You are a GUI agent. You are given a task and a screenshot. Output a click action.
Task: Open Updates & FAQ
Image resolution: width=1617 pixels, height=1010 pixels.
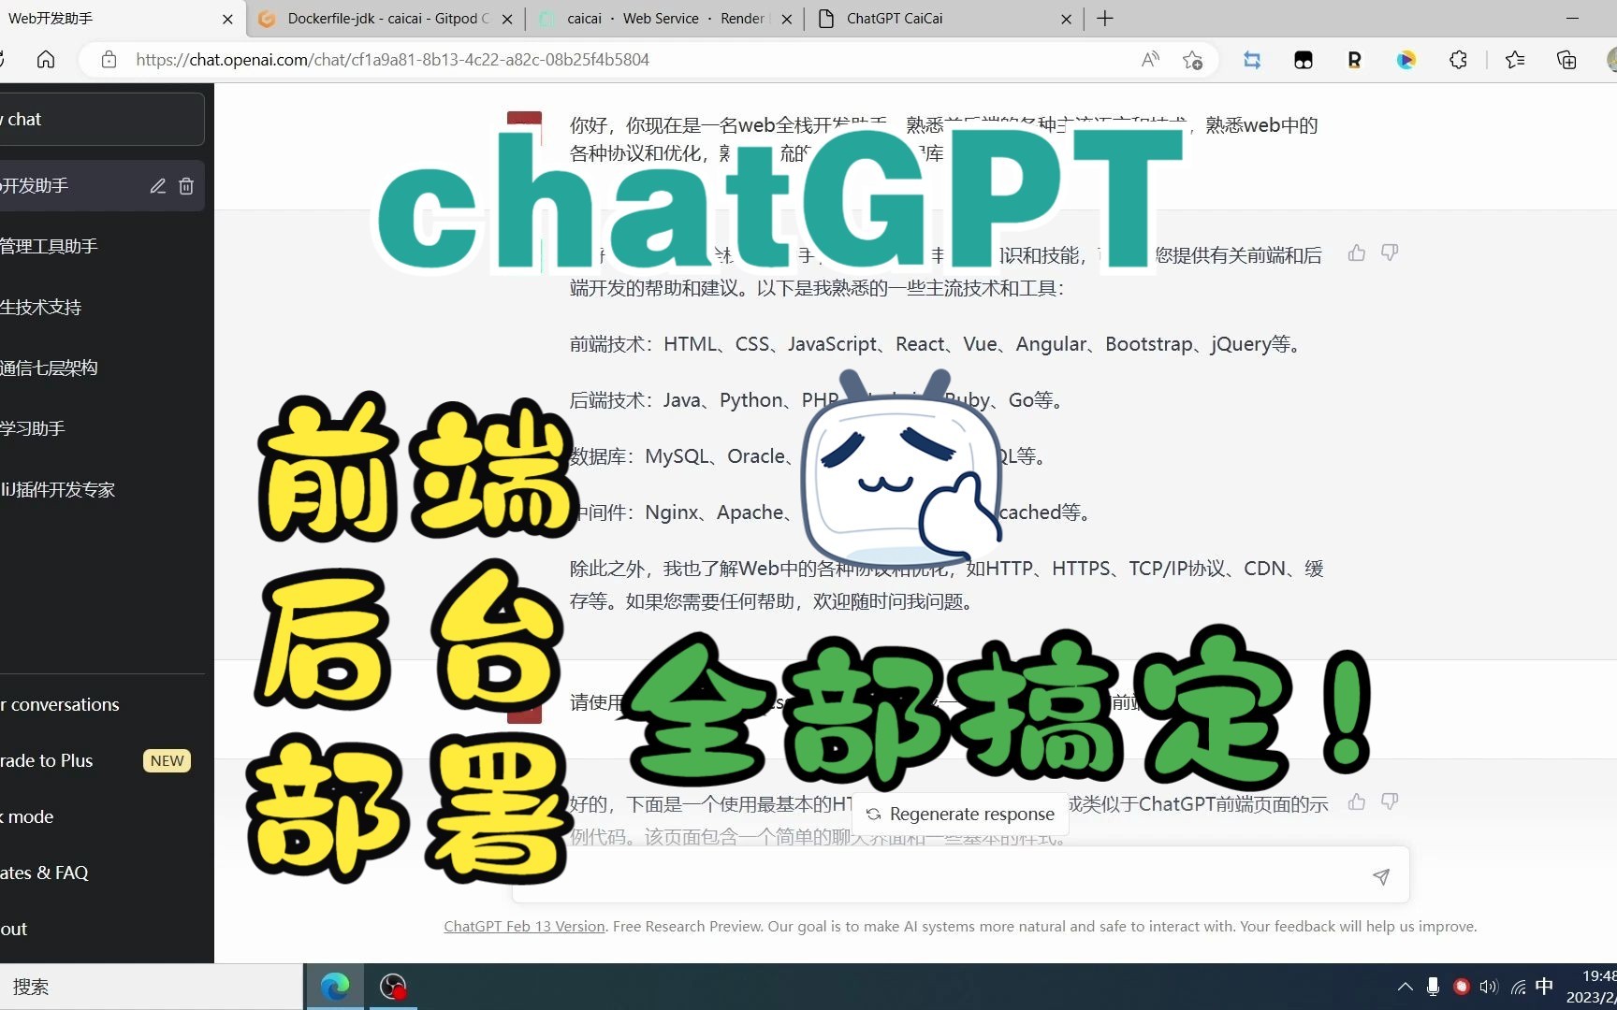pos(101,873)
